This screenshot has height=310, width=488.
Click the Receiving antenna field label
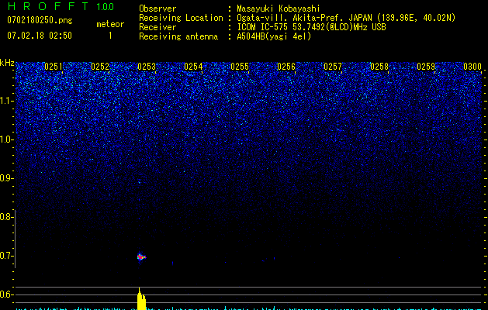[178, 36]
